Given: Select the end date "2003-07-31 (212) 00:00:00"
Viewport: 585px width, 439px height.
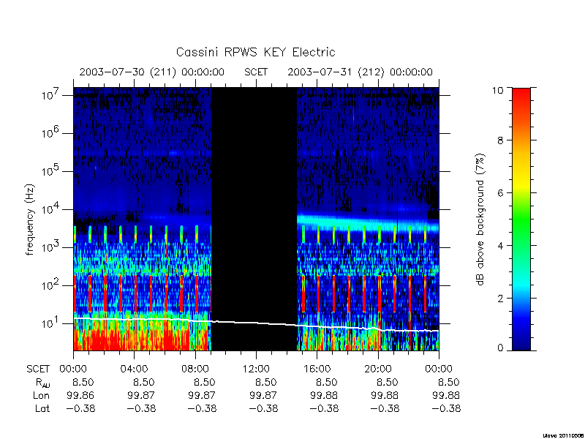Looking at the screenshot, I should tap(360, 72).
